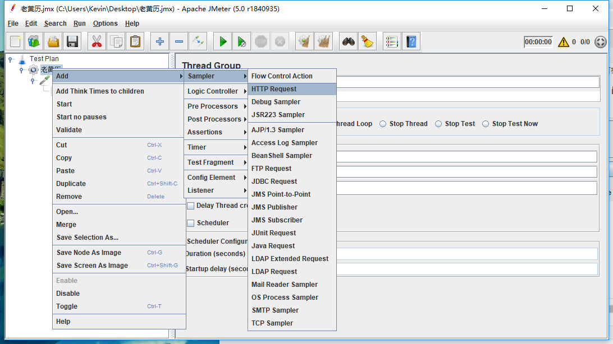
Task: Click the remote engine status icon
Action: coord(601,41)
